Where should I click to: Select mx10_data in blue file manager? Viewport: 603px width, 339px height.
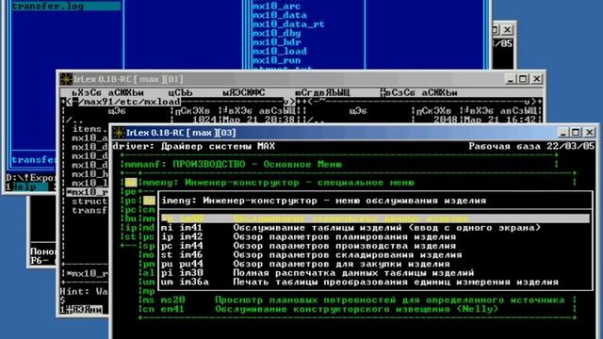(x=279, y=15)
